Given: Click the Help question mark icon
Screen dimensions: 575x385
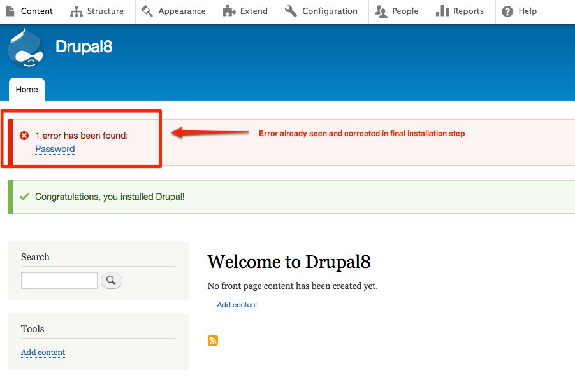Looking at the screenshot, I should (x=507, y=11).
